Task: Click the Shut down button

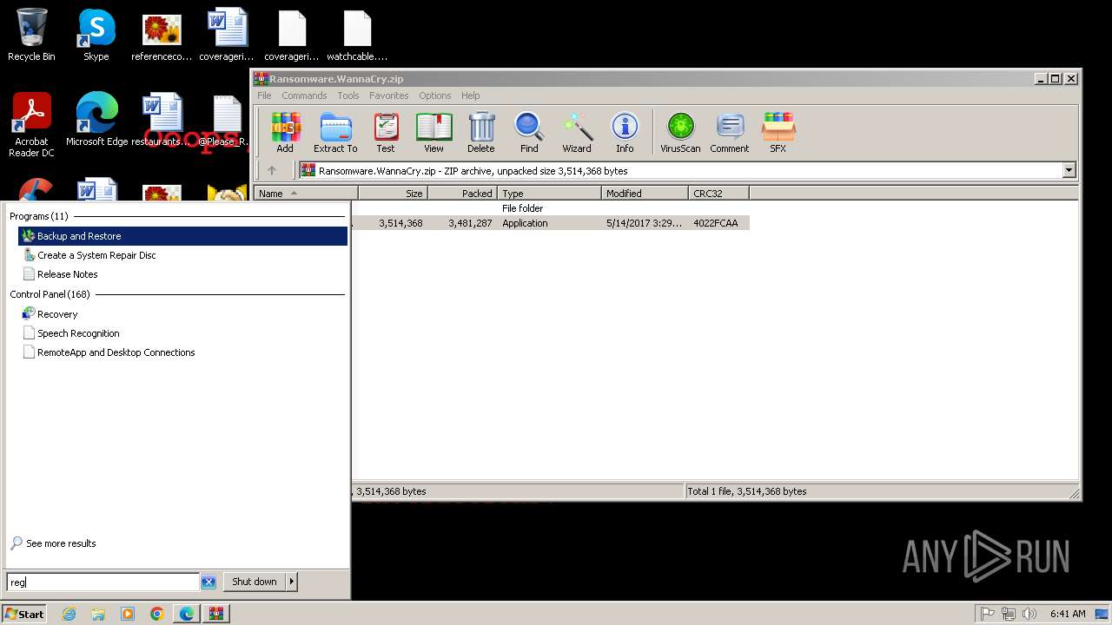Action: (x=255, y=582)
